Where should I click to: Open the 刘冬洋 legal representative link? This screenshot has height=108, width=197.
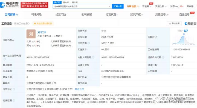(x=42, y=32)
